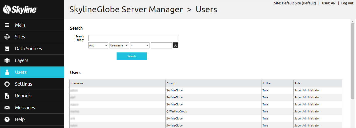Click the QATestingGroup cell

(x=213, y=111)
